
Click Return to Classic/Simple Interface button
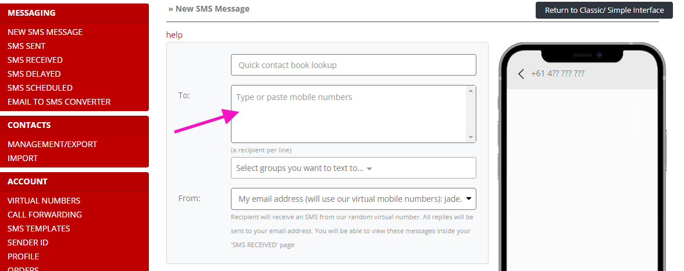pos(604,10)
